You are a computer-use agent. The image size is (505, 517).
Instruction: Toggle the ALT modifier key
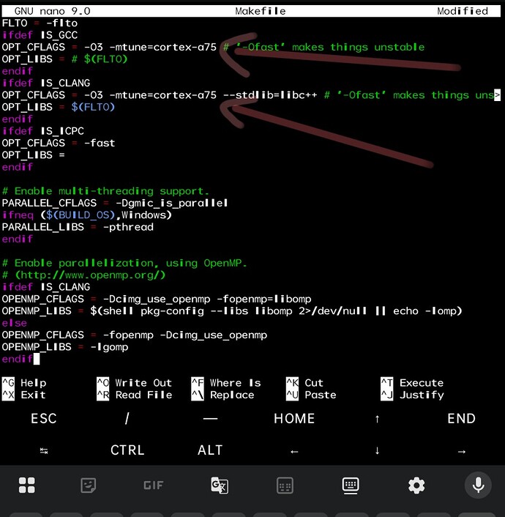(210, 450)
